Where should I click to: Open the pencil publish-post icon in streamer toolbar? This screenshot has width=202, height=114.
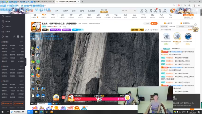click(x=153, y=15)
